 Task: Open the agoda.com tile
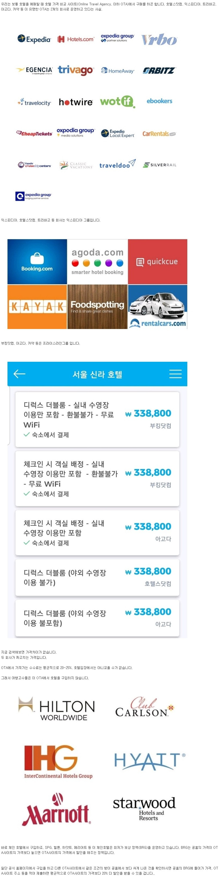click(98, 262)
